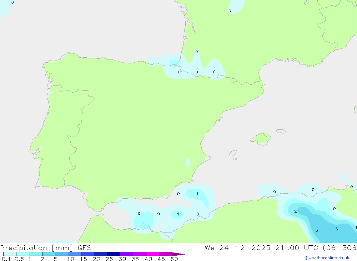The image size is (357, 261).
Task: Select the 15–20 mm blue legend swatch
Action: tap(87, 254)
